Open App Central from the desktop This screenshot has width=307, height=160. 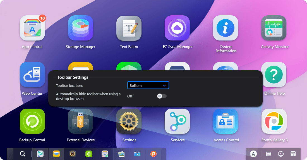[x=32, y=28]
